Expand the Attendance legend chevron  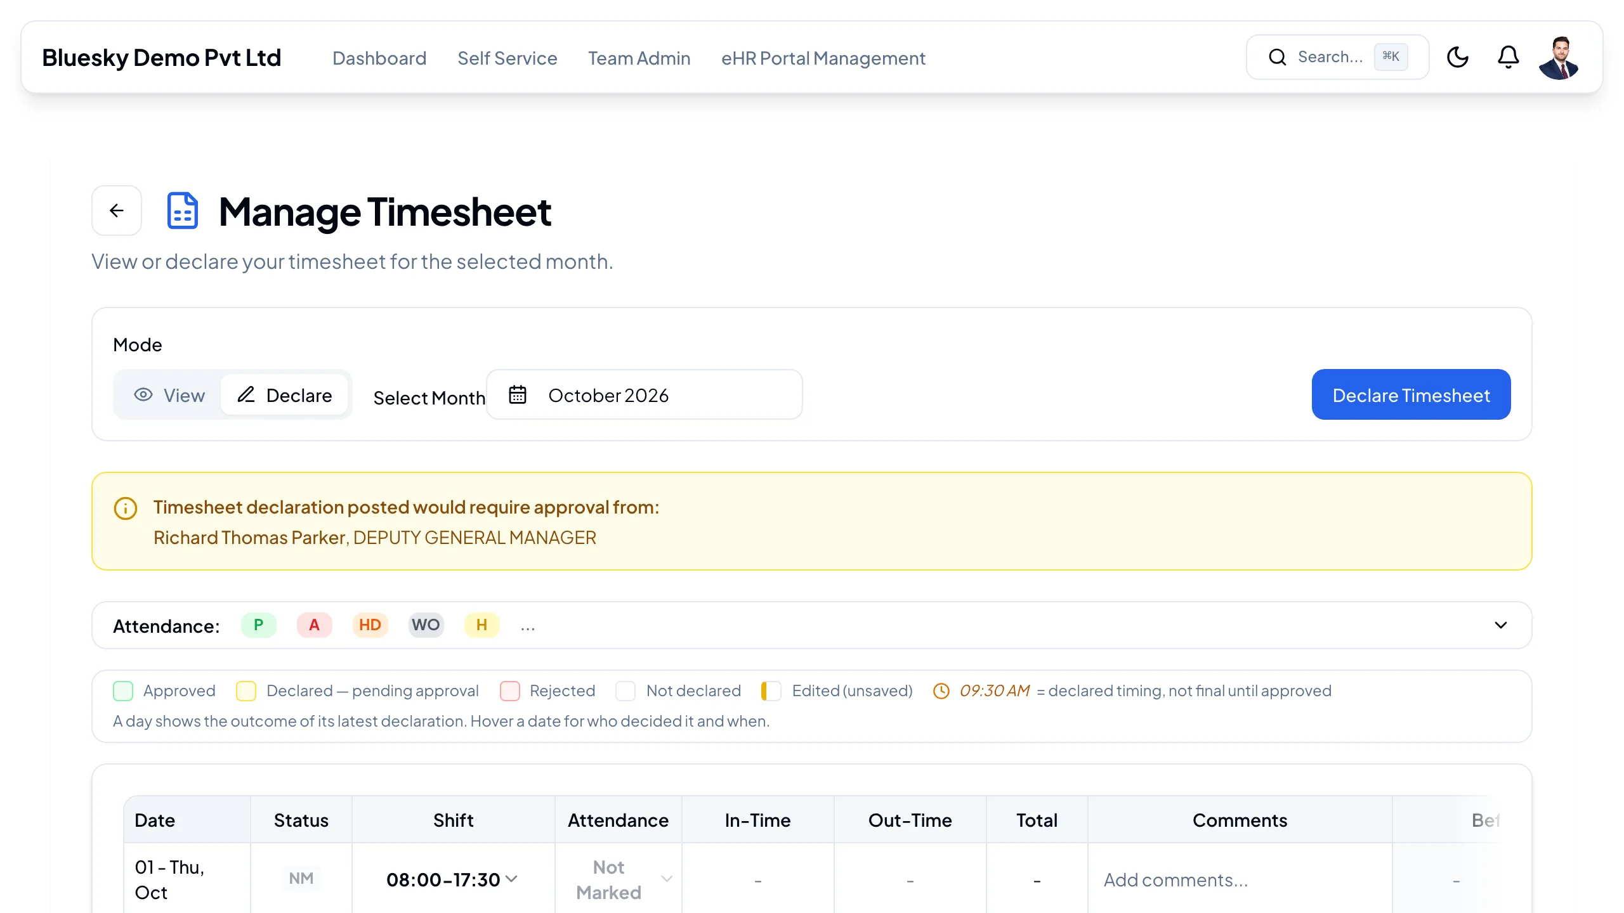click(x=1501, y=625)
